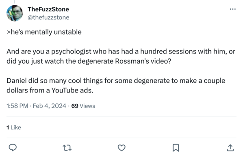
Task: Repost this tweet with the retweet icon
Action: [x=67, y=148]
